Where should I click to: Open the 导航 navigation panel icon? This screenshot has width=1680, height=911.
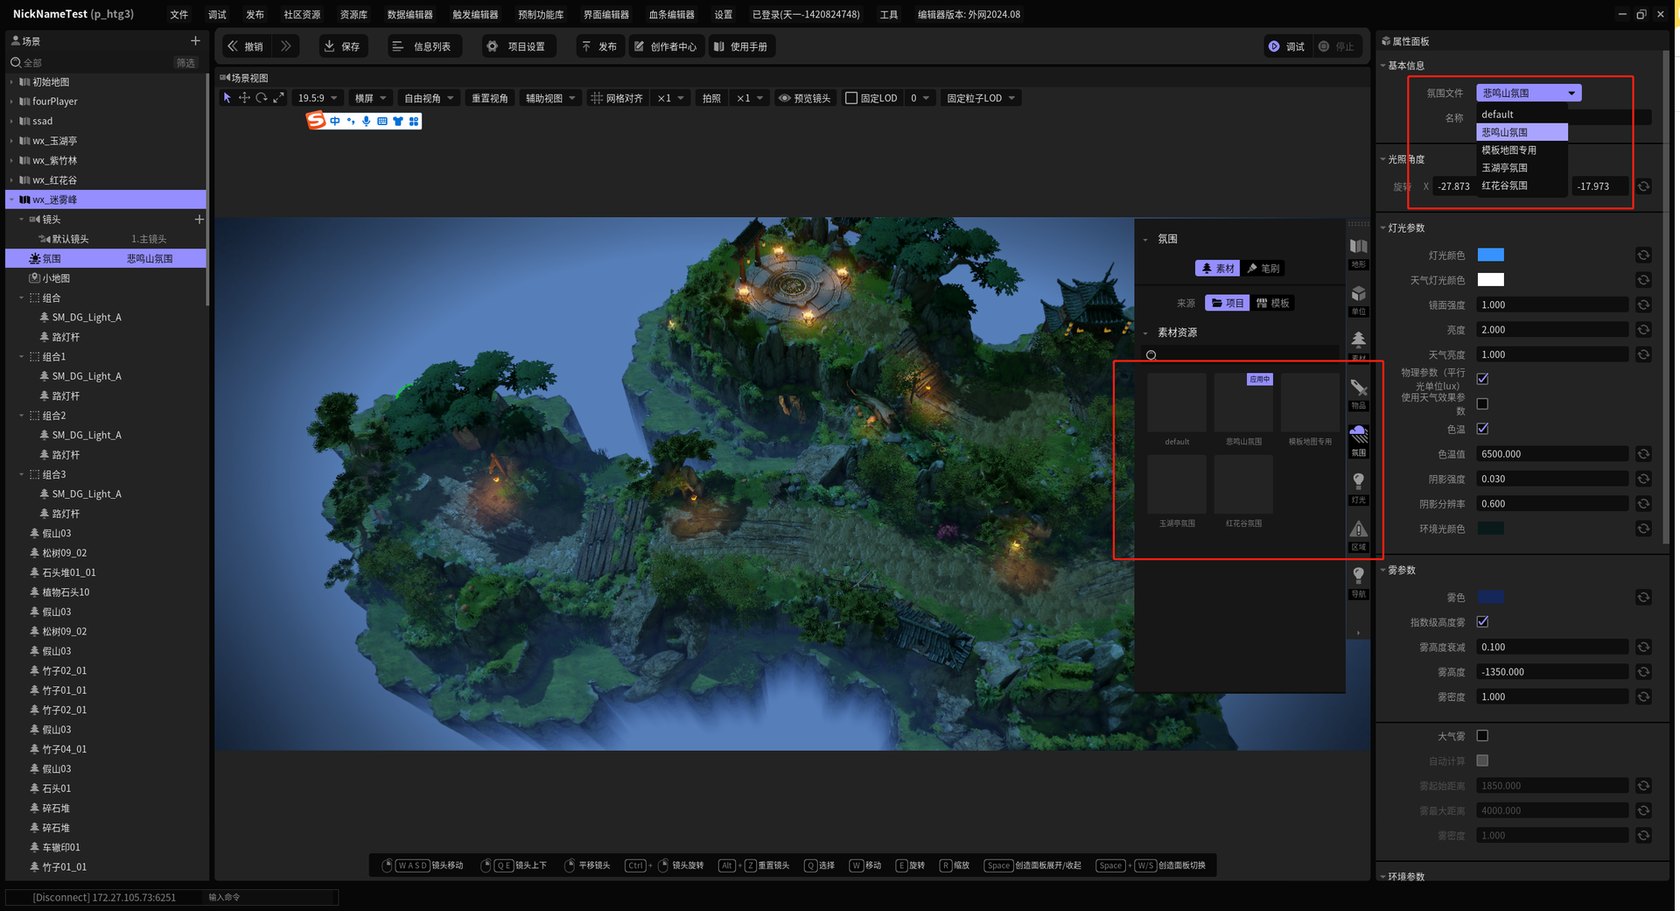coord(1358,582)
